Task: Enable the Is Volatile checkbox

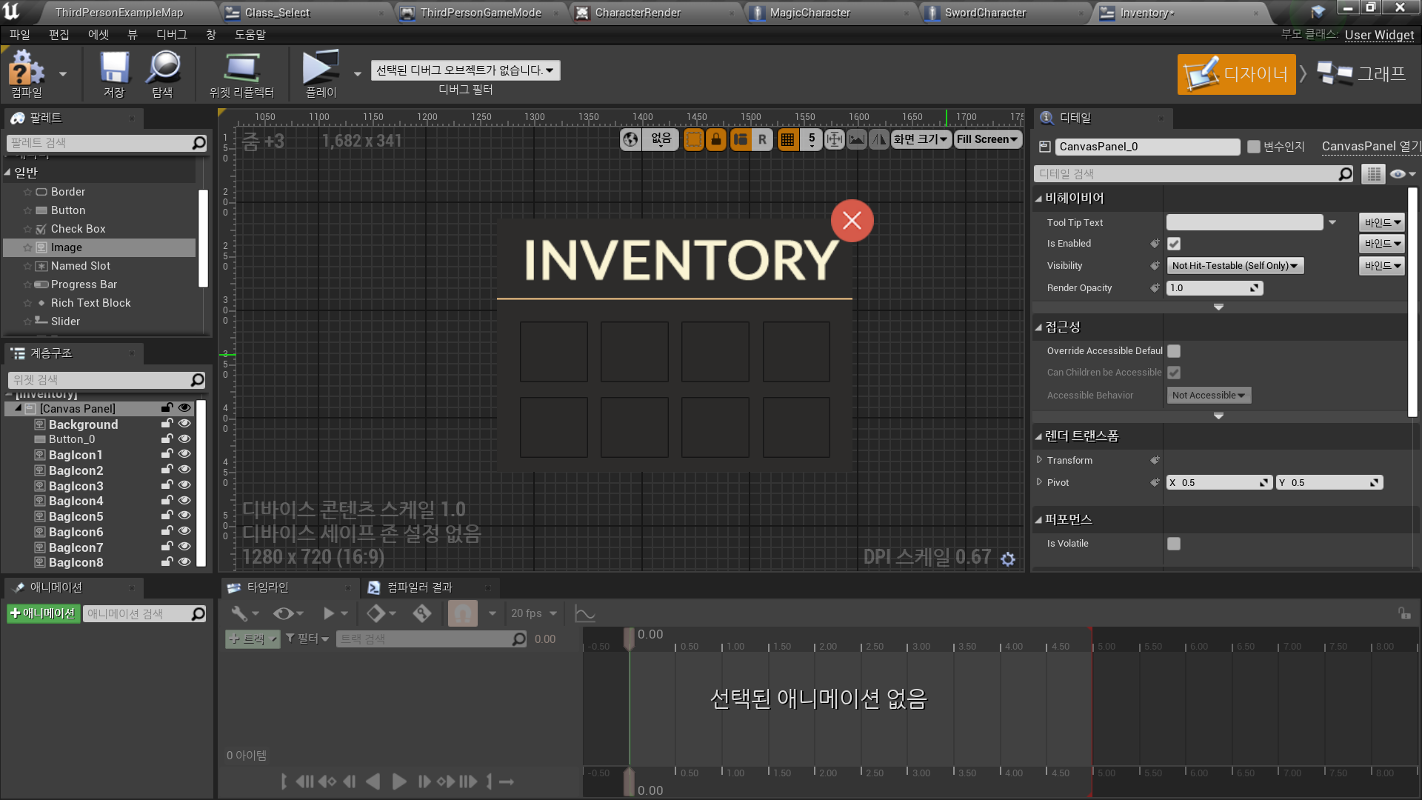Action: [1174, 544]
